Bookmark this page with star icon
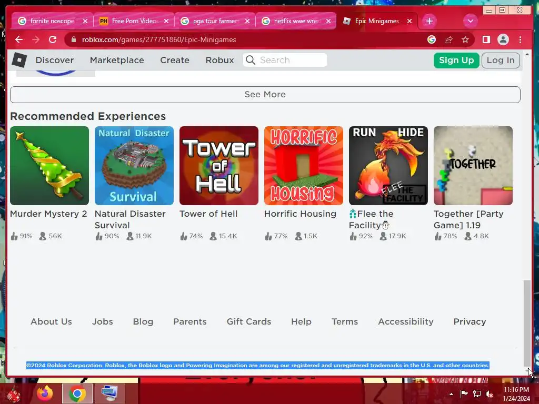The image size is (539, 404). pos(465,40)
